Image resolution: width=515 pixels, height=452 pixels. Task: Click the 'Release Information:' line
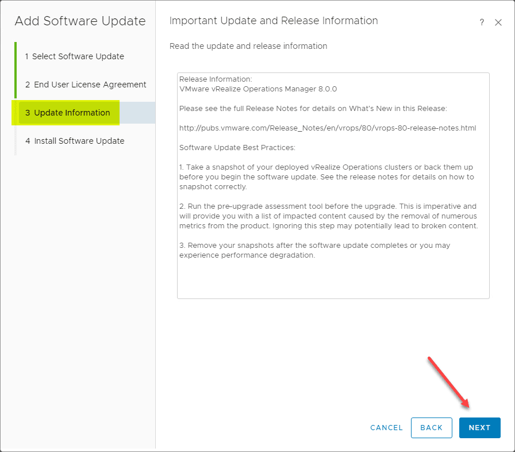[216, 79]
